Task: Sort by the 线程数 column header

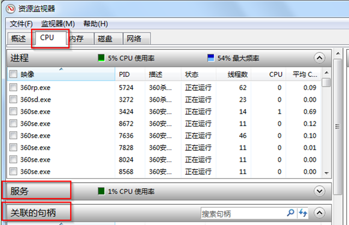Action: tap(234, 74)
